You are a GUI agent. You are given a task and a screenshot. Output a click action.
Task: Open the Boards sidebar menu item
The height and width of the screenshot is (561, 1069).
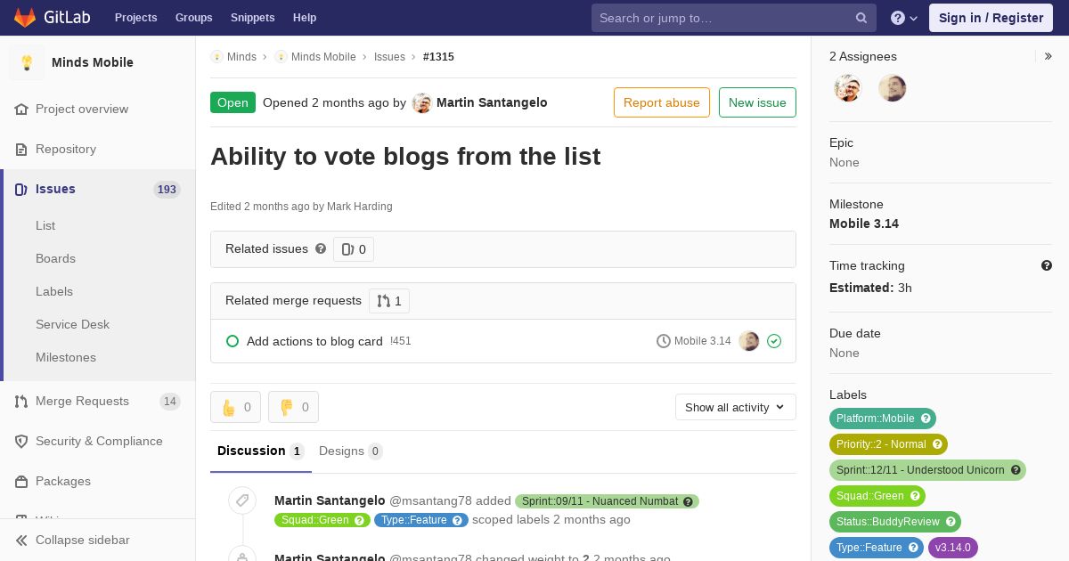(55, 258)
